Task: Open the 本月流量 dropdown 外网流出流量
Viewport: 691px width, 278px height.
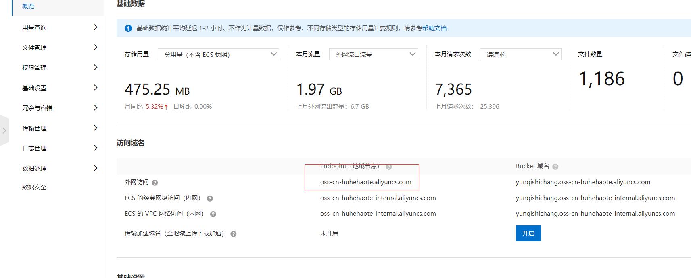Action: click(374, 54)
